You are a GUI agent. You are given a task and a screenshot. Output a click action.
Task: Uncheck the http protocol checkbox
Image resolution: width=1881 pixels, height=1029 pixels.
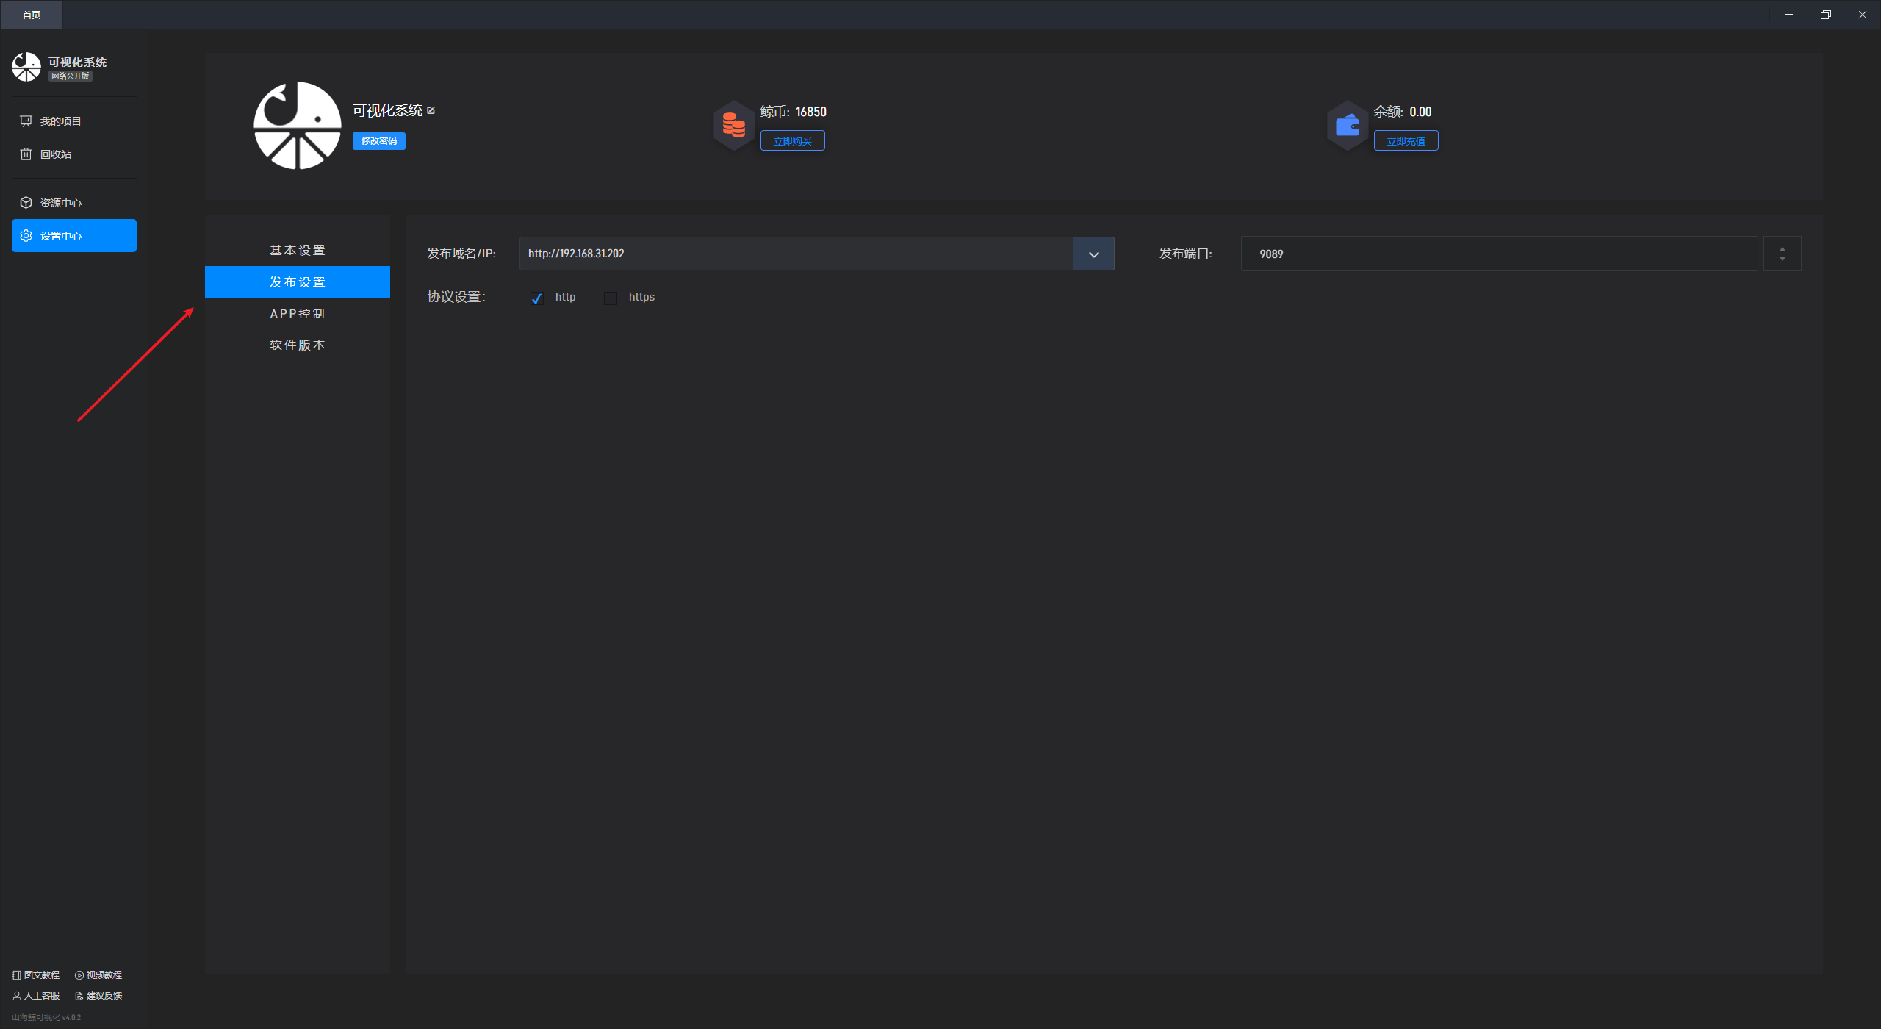pyautogui.click(x=536, y=298)
